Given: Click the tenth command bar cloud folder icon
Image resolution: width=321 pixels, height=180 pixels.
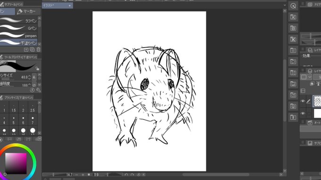Looking at the screenshot, I should pyautogui.click(x=293, y=106).
